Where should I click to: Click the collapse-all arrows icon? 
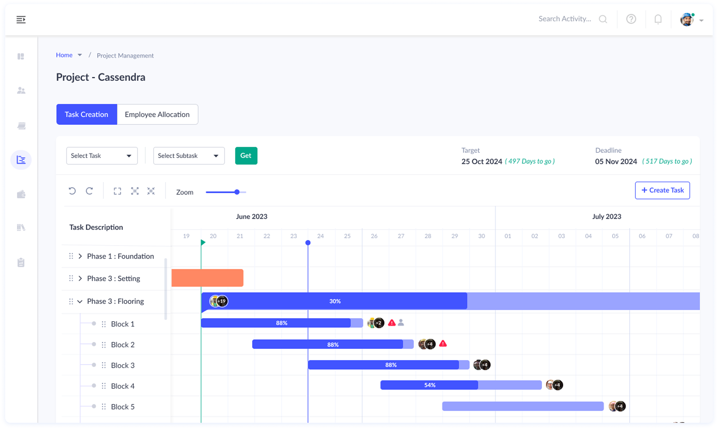click(151, 191)
